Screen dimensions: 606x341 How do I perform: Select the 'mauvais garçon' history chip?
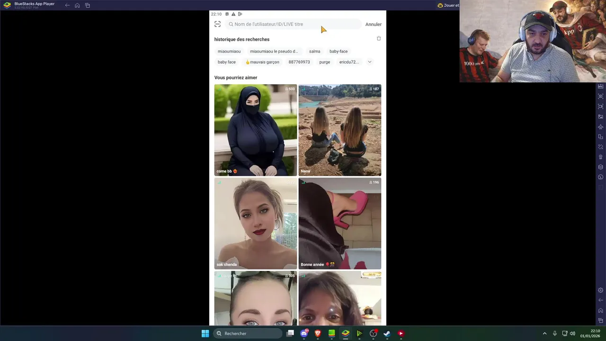point(262,62)
